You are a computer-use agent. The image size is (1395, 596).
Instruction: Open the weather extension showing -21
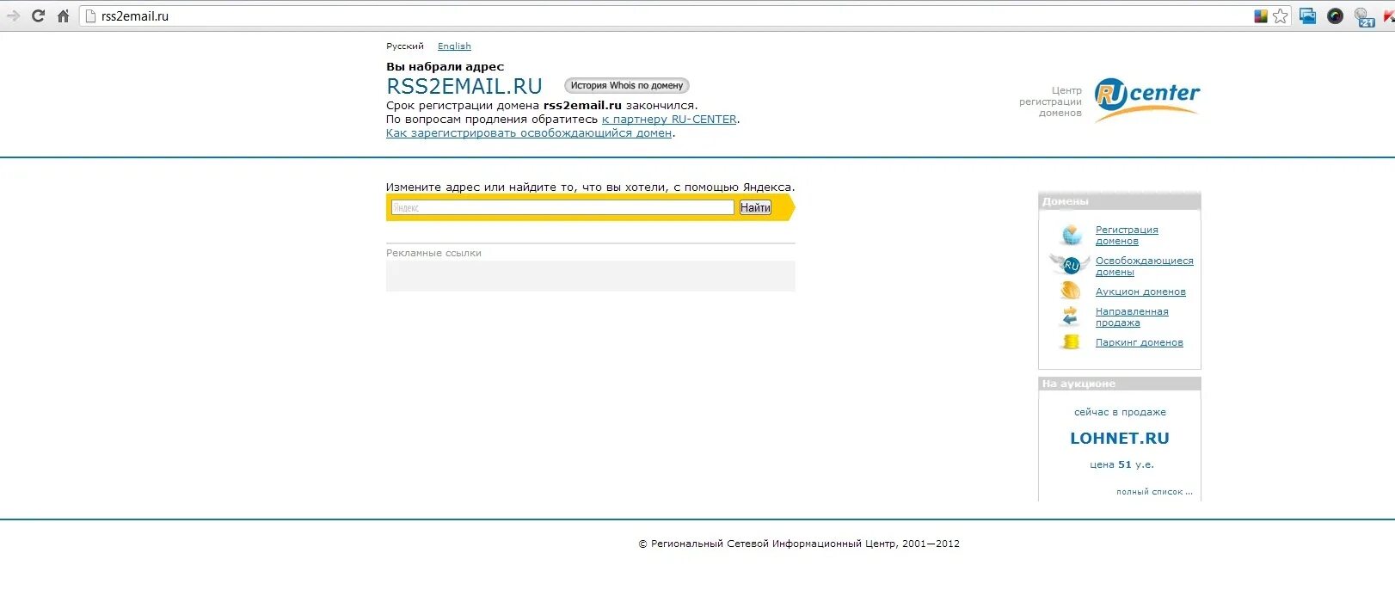click(x=1364, y=17)
